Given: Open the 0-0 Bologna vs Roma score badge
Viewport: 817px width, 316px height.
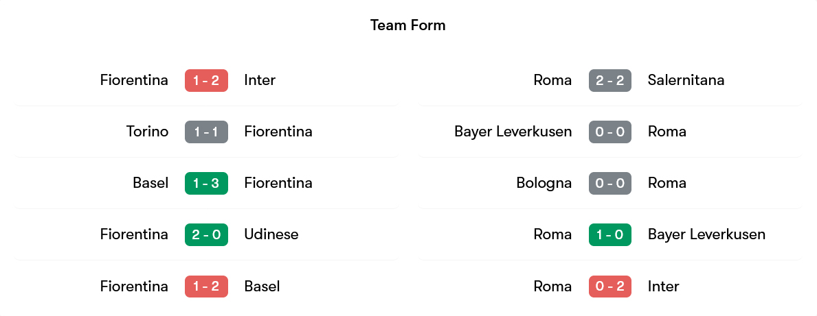Looking at the screenshot, I should 609,183.
